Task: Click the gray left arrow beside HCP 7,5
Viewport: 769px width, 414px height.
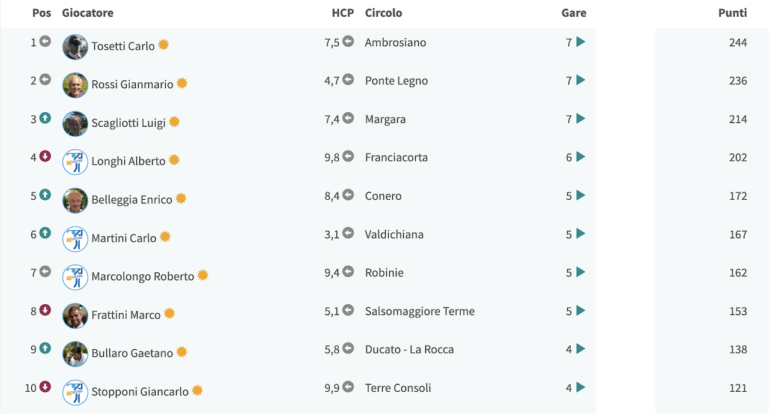Action: (x=348, y=41)
